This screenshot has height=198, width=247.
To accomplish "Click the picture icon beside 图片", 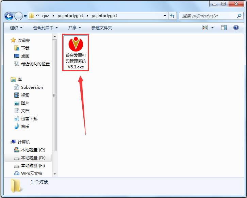I will (x=17, y=103).
